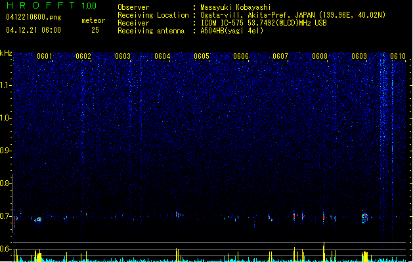Click the meteor label
413x262 pixels.
pos(93,20)
